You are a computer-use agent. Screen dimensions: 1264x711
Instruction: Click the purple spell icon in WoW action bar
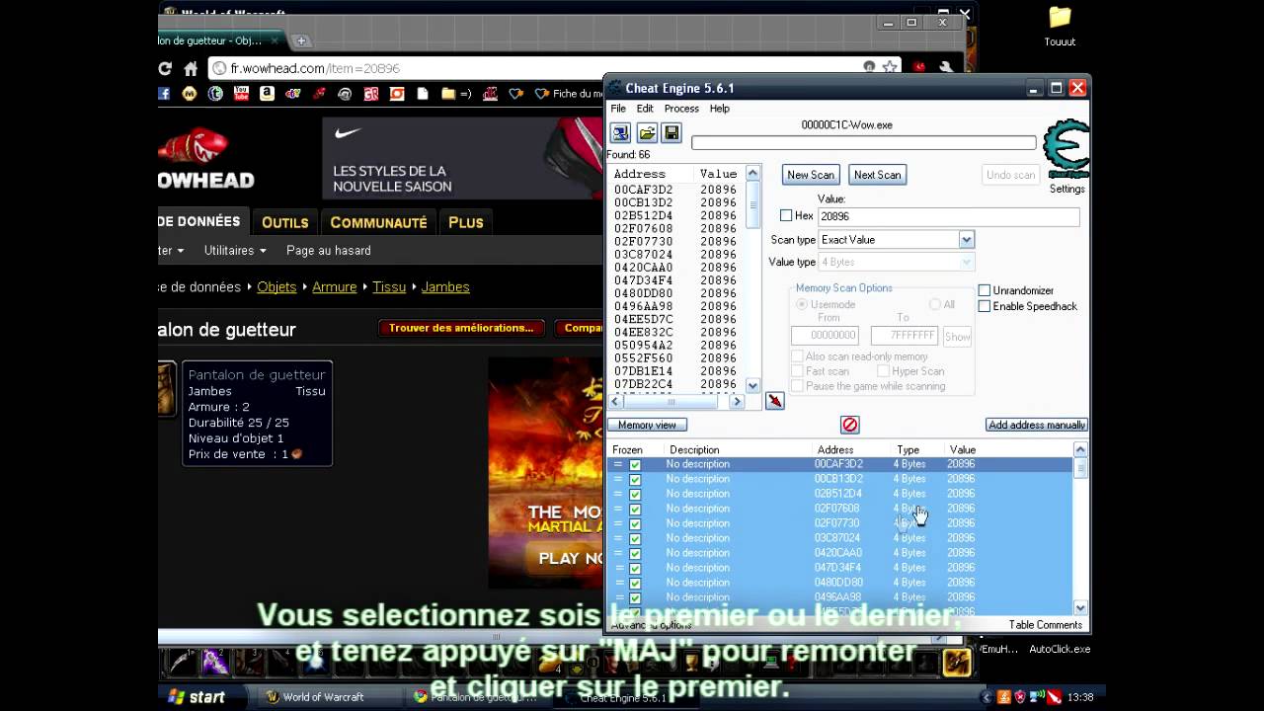(x=216, y=662)
